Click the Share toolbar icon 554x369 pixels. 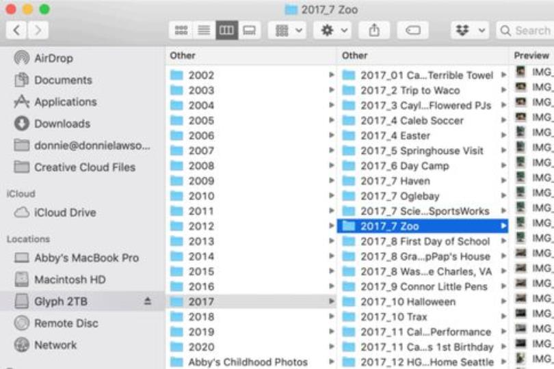click(374, 30)
